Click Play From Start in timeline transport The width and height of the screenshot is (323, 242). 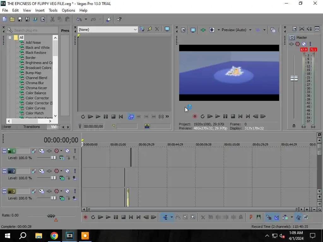tap(101, 217)
